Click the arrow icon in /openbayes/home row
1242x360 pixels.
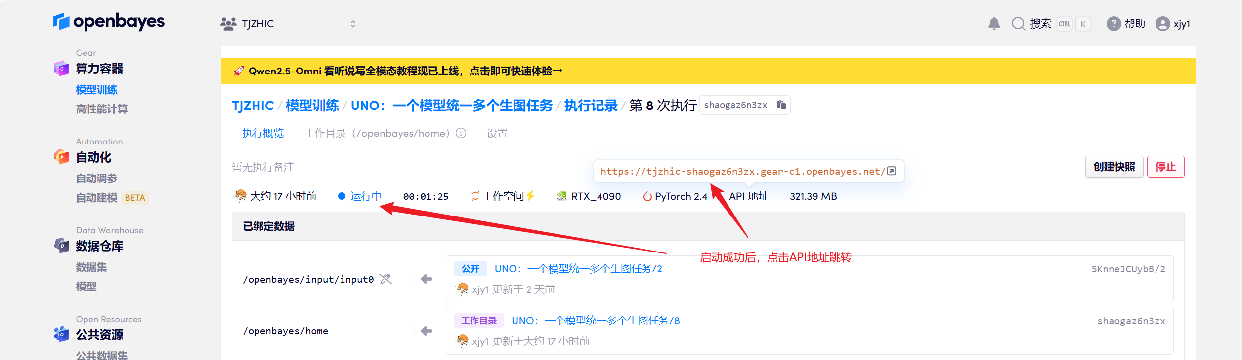click(426, 331)
